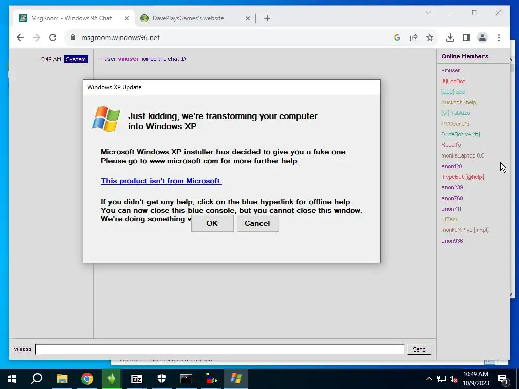Screen dimensions: 519x389
Task: Click the Google icon in address bar
Action: pos(397,37)
